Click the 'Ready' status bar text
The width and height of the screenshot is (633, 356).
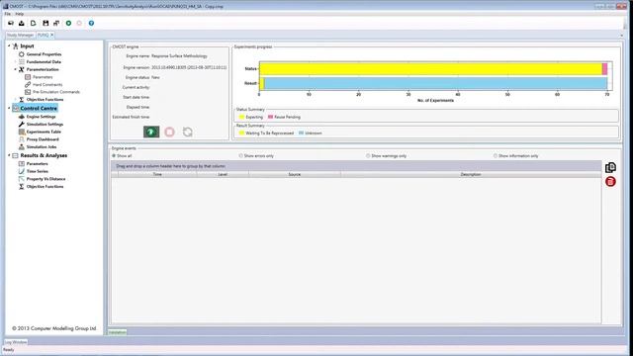[x=8, y=350]
